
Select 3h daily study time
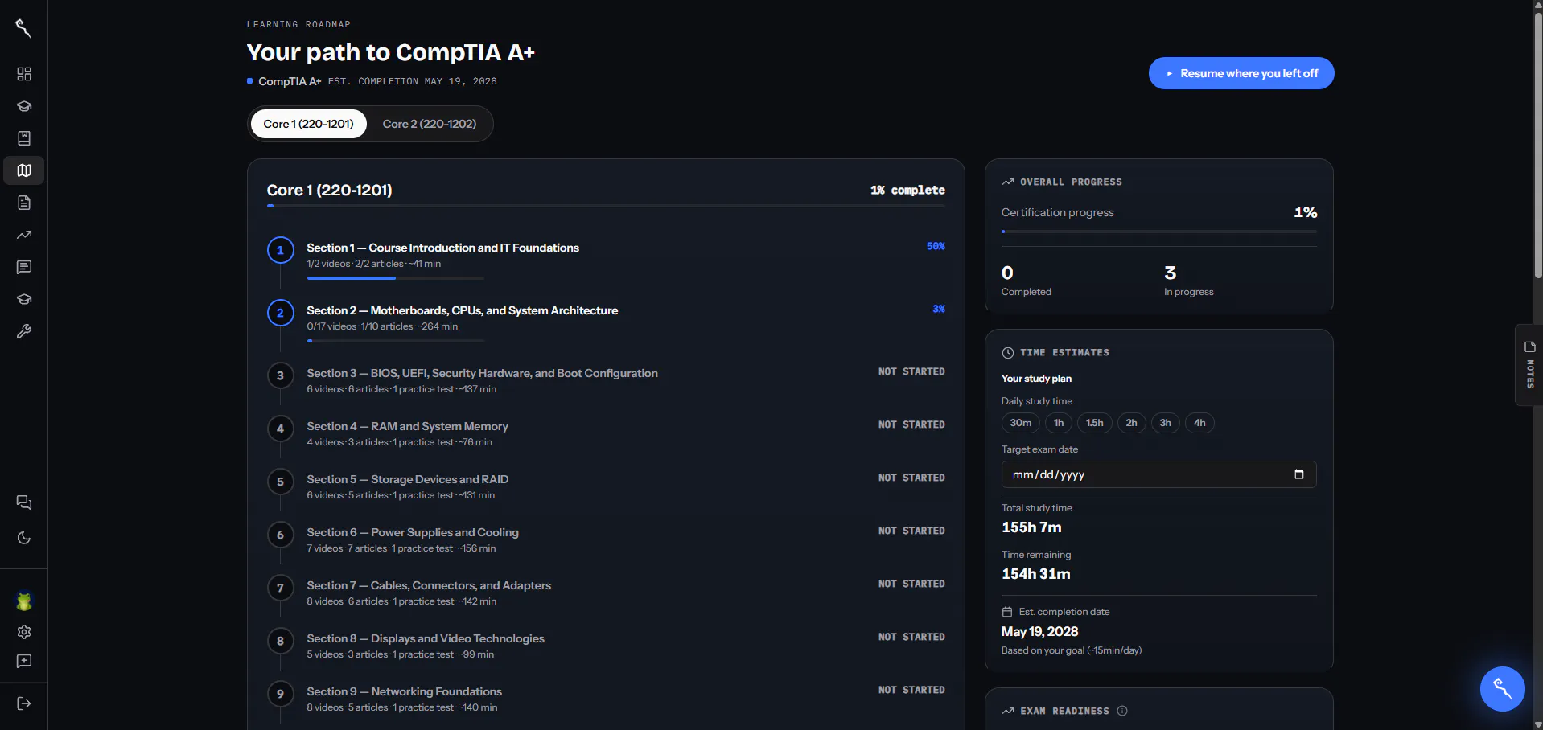pyautogui.click(x=1166, y=423)
